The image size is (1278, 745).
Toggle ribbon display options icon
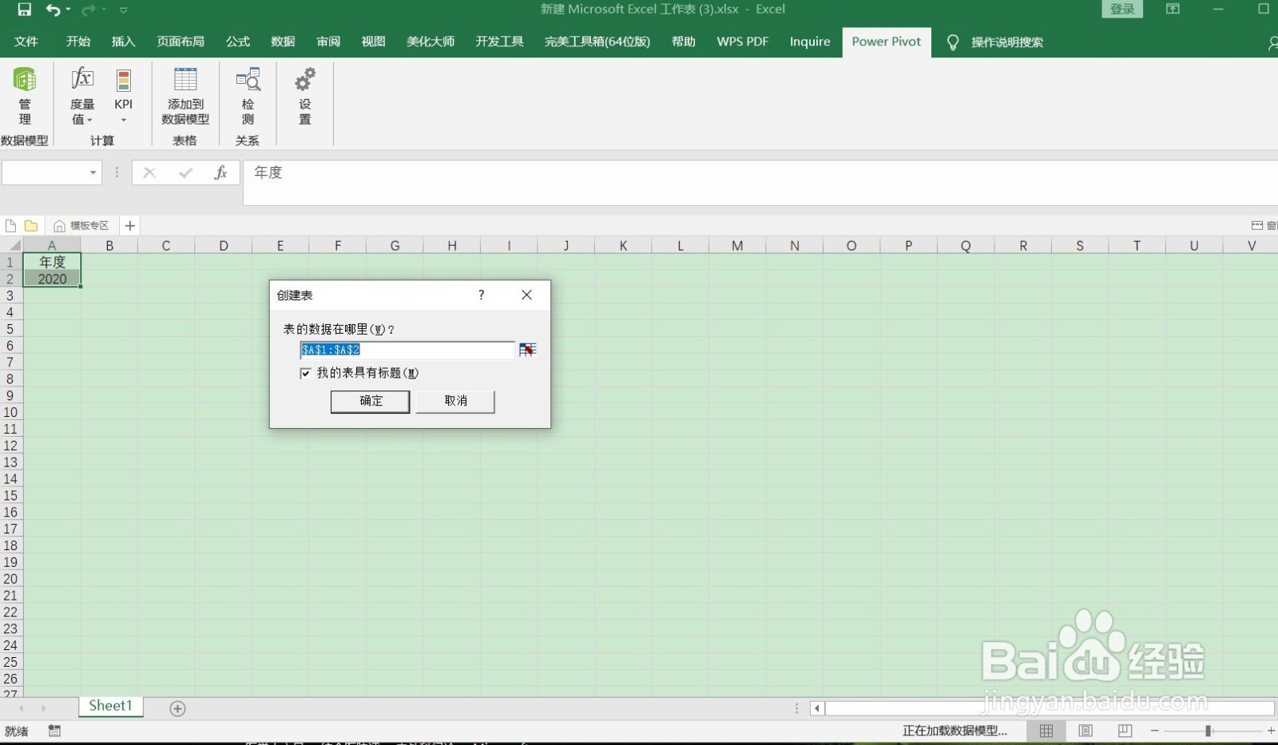pyautogui.click(x=1173, y=9)
